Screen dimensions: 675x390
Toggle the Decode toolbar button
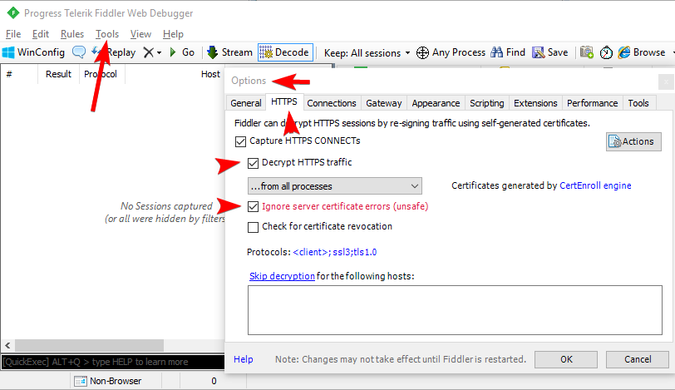coord(284,52)
